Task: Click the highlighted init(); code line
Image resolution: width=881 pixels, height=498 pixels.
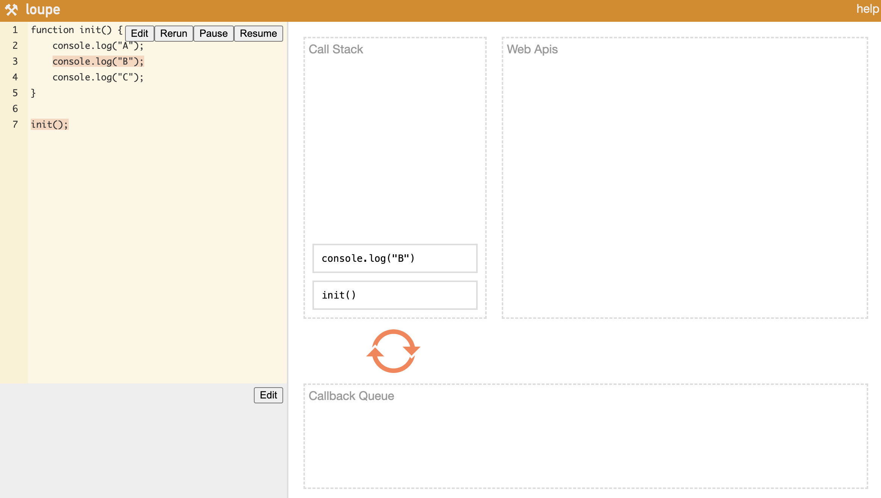Action: [50, 124]
